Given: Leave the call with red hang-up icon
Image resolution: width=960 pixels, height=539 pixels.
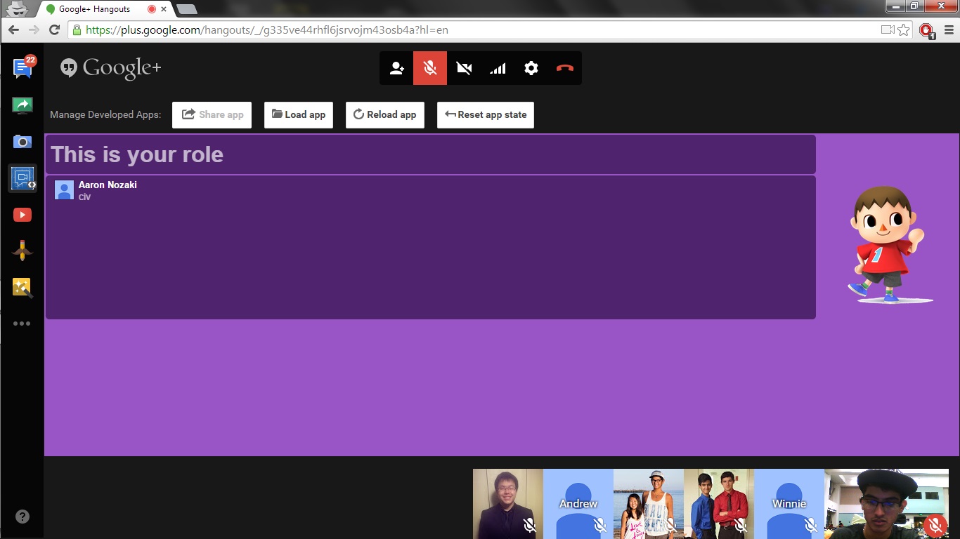Looking at the screenshot, I should (x=565, y=68).
